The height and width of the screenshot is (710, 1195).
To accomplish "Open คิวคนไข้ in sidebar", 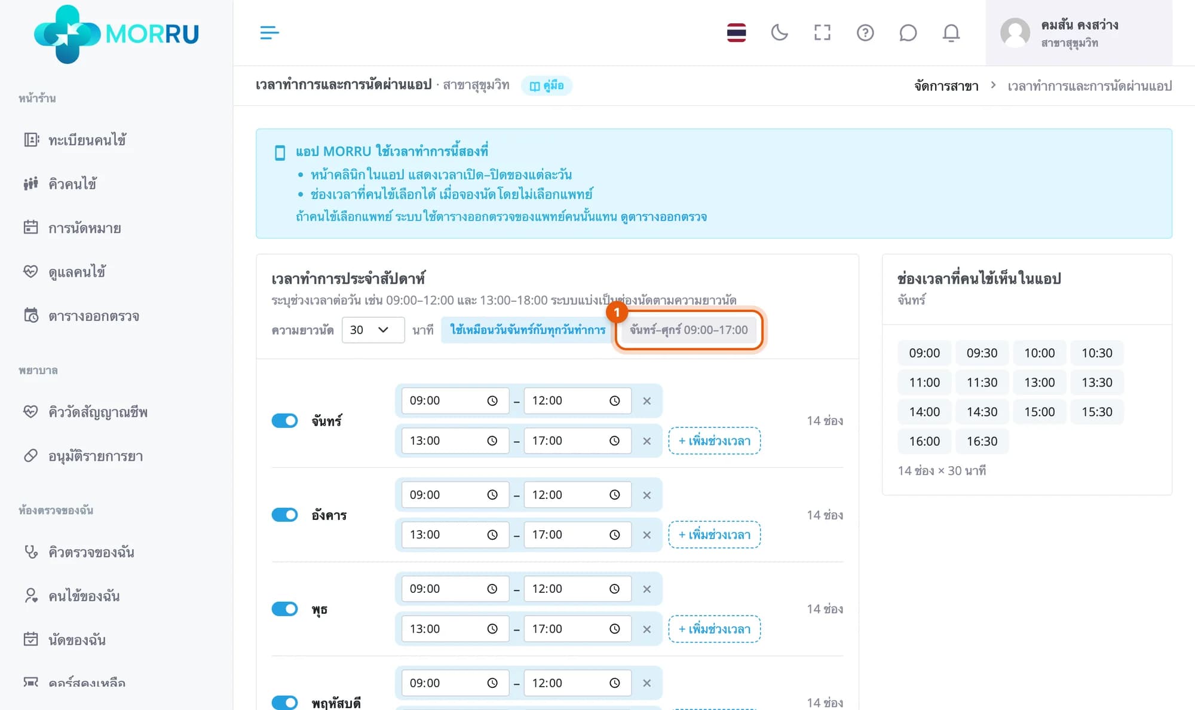I will tap(73, 183).
